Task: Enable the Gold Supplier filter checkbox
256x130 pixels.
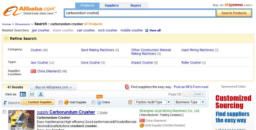Action: 61,102
